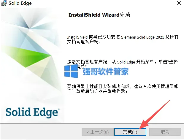Click the InstallShield Wizard完成 heading
Screen dimensions: 184x140
(99, 15)
